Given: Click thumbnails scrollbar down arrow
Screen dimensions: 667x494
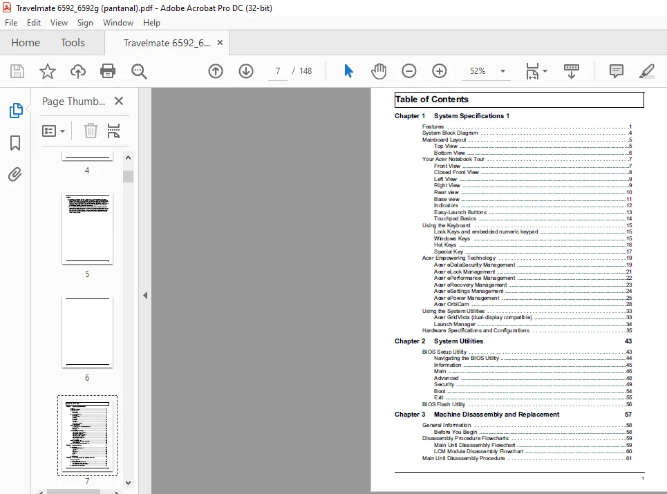Looking at the screenshot, I should [129, 482].
